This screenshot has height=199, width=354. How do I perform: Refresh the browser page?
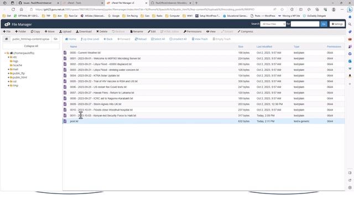pyautogui.click(x=13, y=9)
